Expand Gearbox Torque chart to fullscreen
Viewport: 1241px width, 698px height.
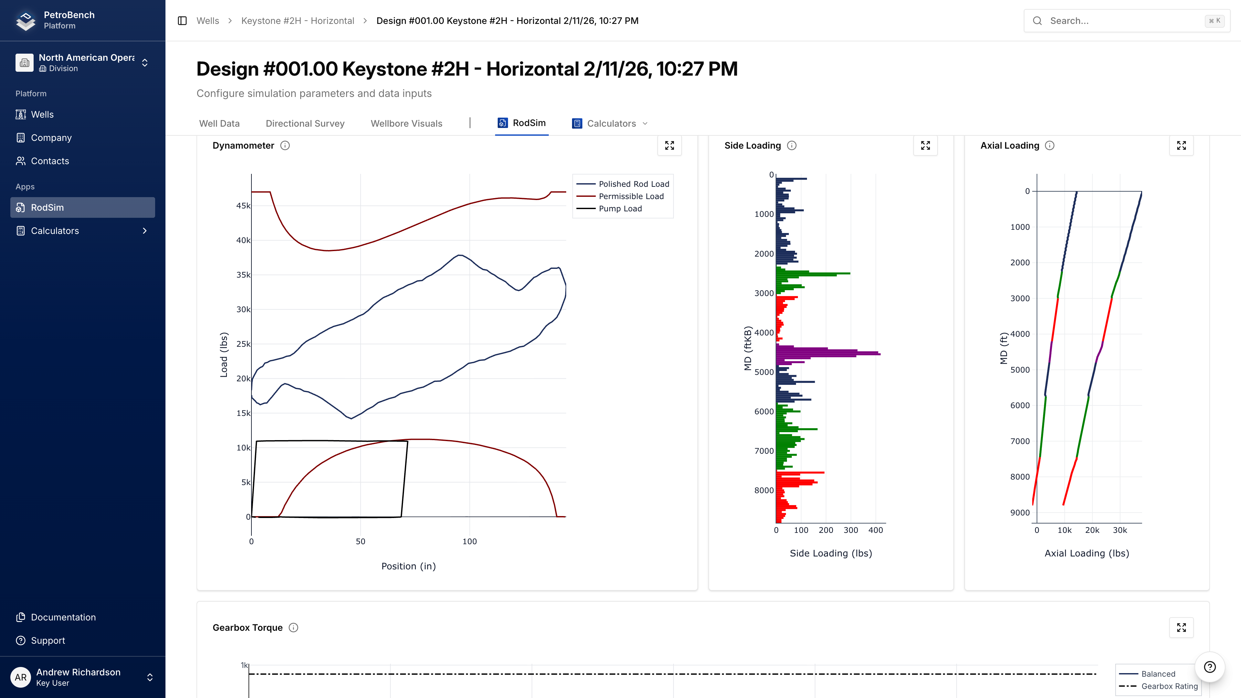point(1181,628)
